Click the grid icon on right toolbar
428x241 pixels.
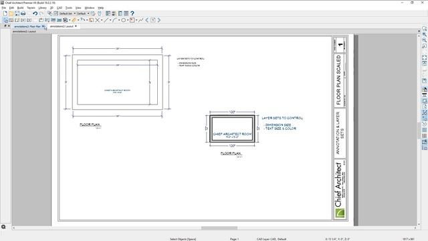click(x=425, y=136)
